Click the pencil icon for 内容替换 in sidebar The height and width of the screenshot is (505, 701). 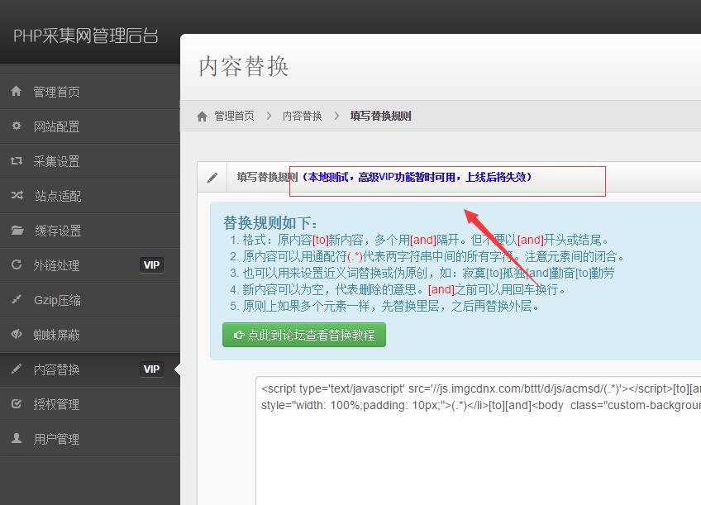coord(16,369)
